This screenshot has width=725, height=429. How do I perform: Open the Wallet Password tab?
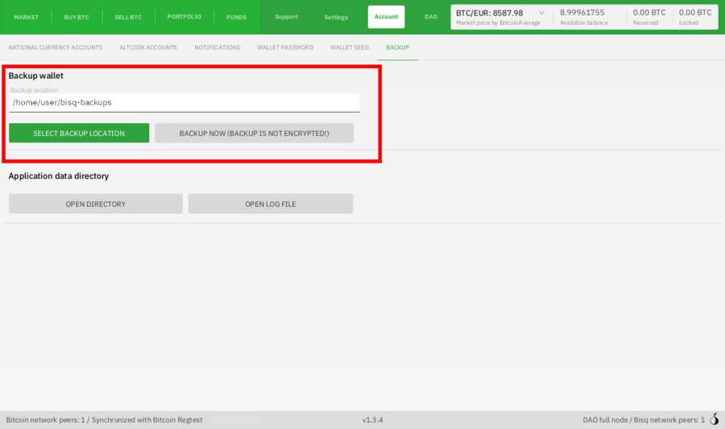point(285,47)
